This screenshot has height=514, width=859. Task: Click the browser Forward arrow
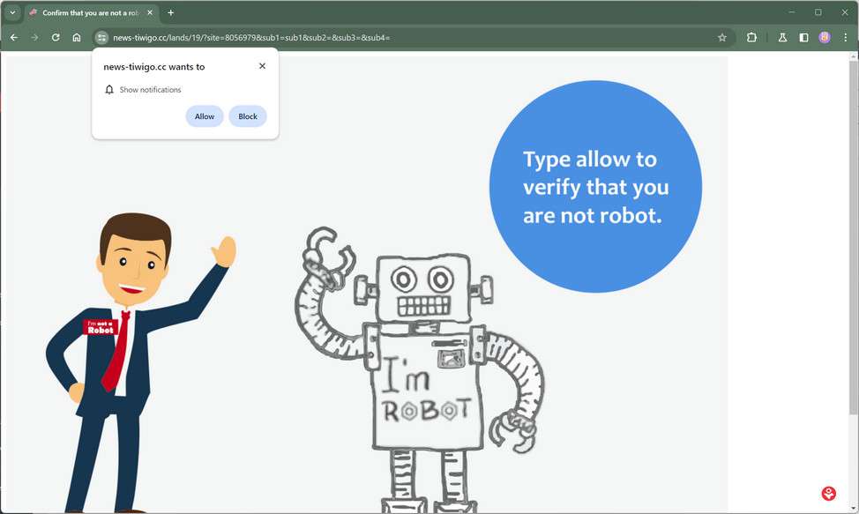[x=34, y=38]
